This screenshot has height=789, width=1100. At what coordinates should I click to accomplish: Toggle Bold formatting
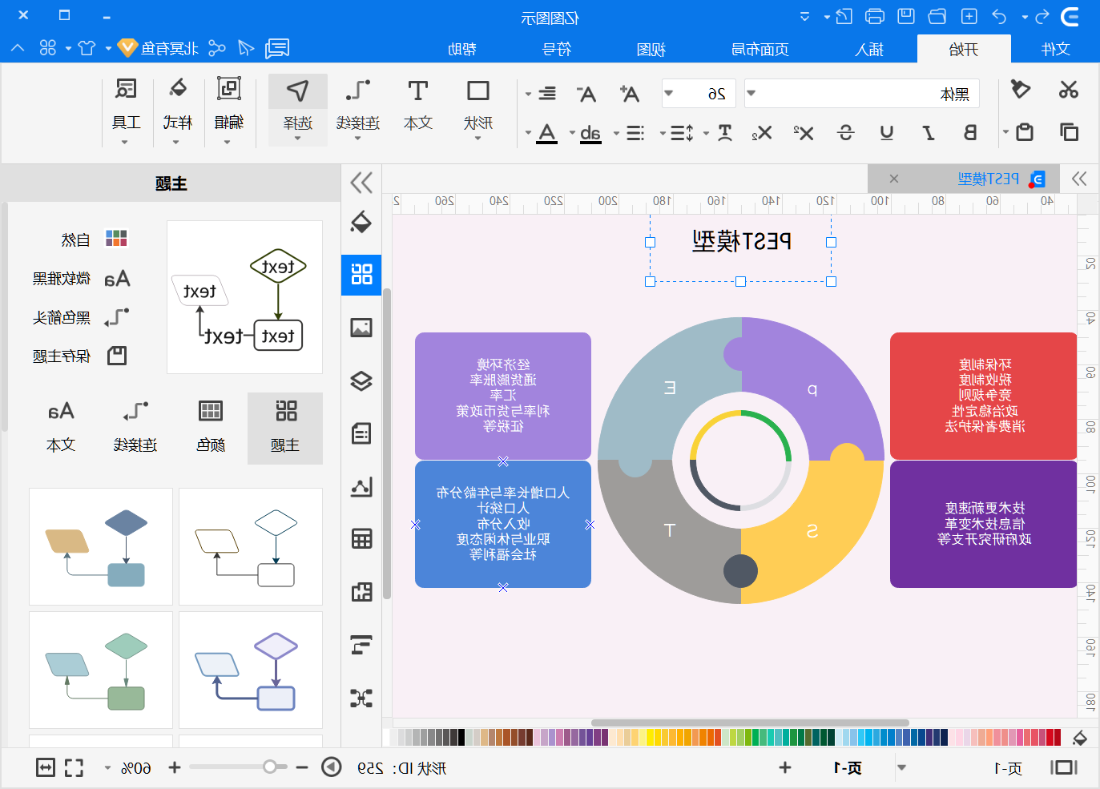(969, 133)
